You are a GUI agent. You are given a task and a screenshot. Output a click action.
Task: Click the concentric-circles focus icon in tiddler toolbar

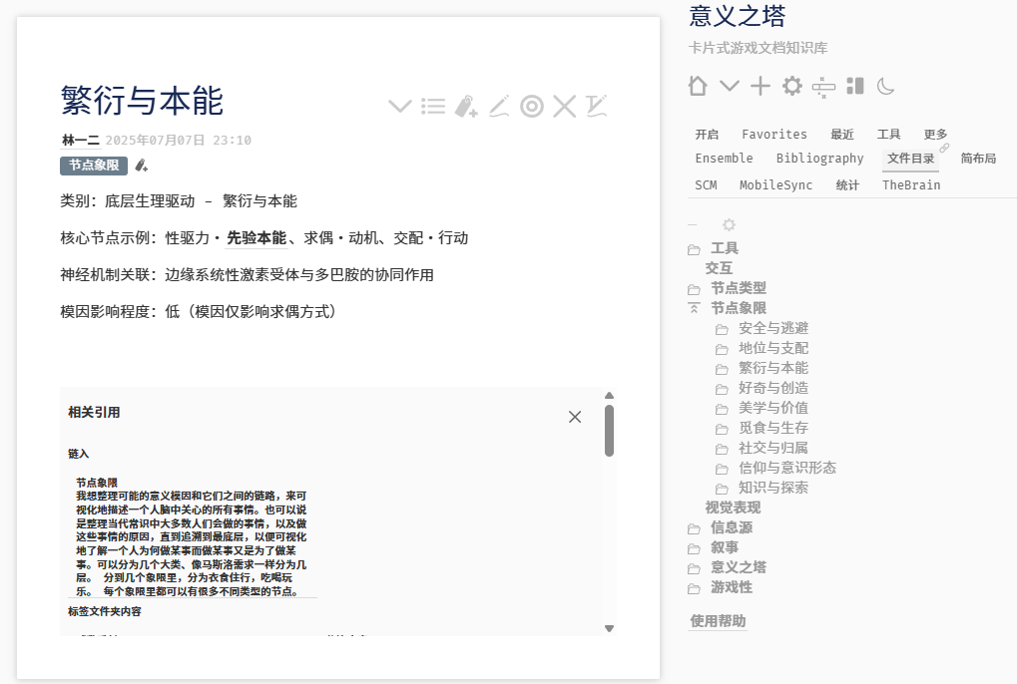coord(532,107)
